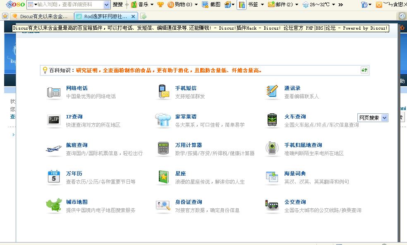This screenshot has height=245, width=407.
Task: Open the 手机短信 link
Action: [x=186, y=88]
